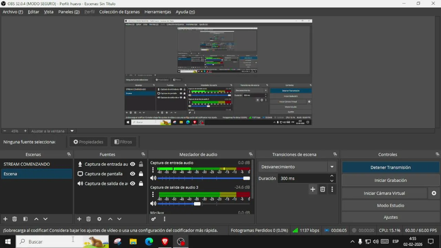Open the Windows Start menu
The height and width of the screenshot is (248, 441).
click(8, 242)
